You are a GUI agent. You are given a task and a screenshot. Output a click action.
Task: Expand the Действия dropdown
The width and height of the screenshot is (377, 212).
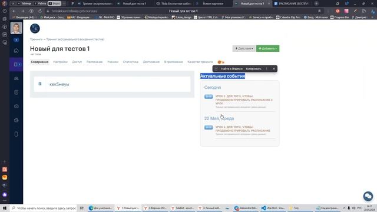point(244,48)
